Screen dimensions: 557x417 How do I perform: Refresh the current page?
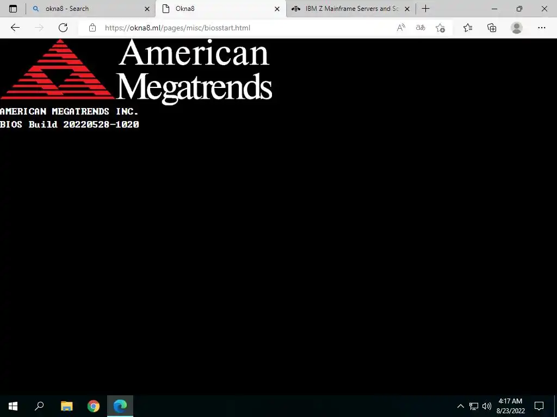(63, 28)
